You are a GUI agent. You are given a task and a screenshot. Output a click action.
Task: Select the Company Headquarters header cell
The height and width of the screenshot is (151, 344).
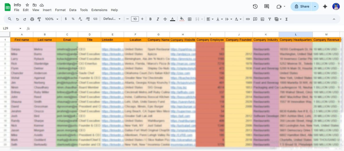[296, 40]
